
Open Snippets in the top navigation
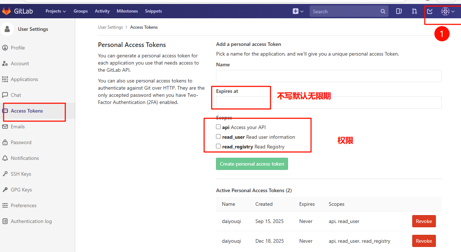pyautogui.click(x=154, y=11)
